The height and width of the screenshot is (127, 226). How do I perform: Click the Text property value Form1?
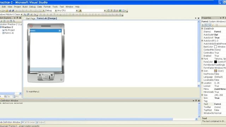(x=218, y=104)
